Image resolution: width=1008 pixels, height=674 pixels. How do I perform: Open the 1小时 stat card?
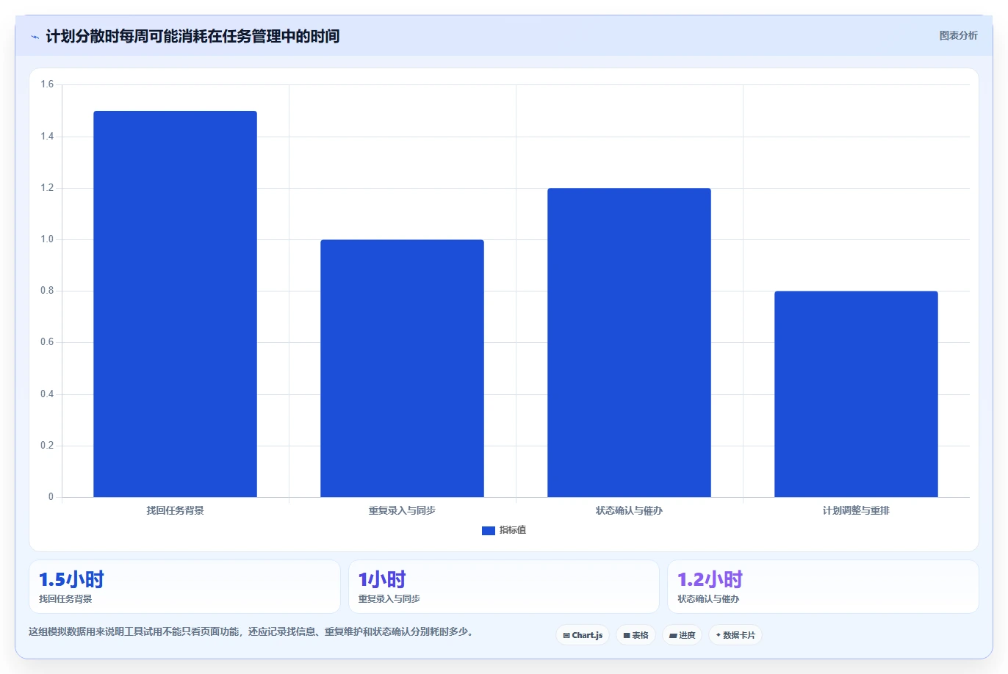coord(503,587)
